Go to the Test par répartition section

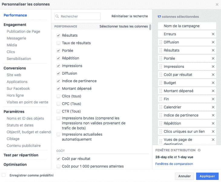pyautogui.click(x=21, y=155)
